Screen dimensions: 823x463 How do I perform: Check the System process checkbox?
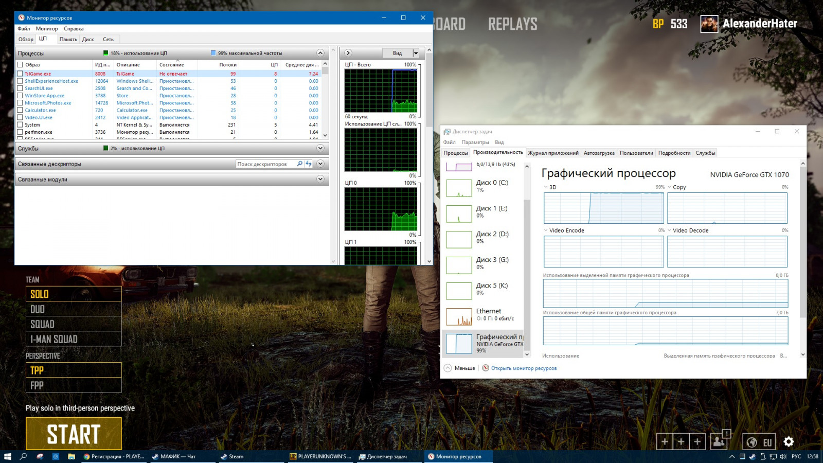pos(20,124)
